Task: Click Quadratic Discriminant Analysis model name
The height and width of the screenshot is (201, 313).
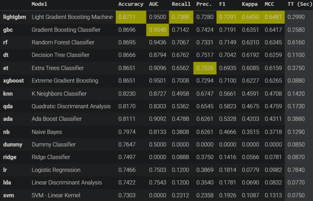Action: 71,106
